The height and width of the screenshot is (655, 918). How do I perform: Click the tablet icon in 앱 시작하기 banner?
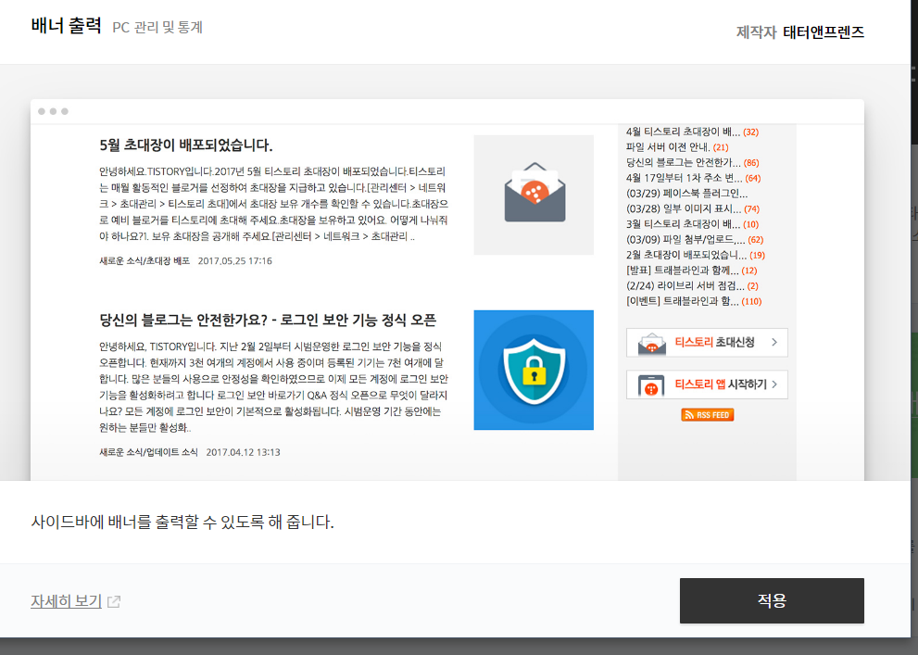651,386
